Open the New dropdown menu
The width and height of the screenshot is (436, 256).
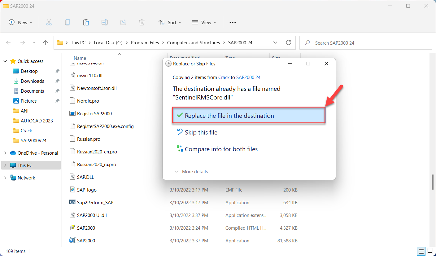pyautogui.click(x=20, y=22)
